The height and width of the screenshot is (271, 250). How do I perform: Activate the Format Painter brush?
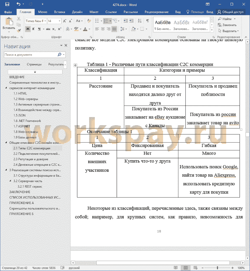coord(19,30)
